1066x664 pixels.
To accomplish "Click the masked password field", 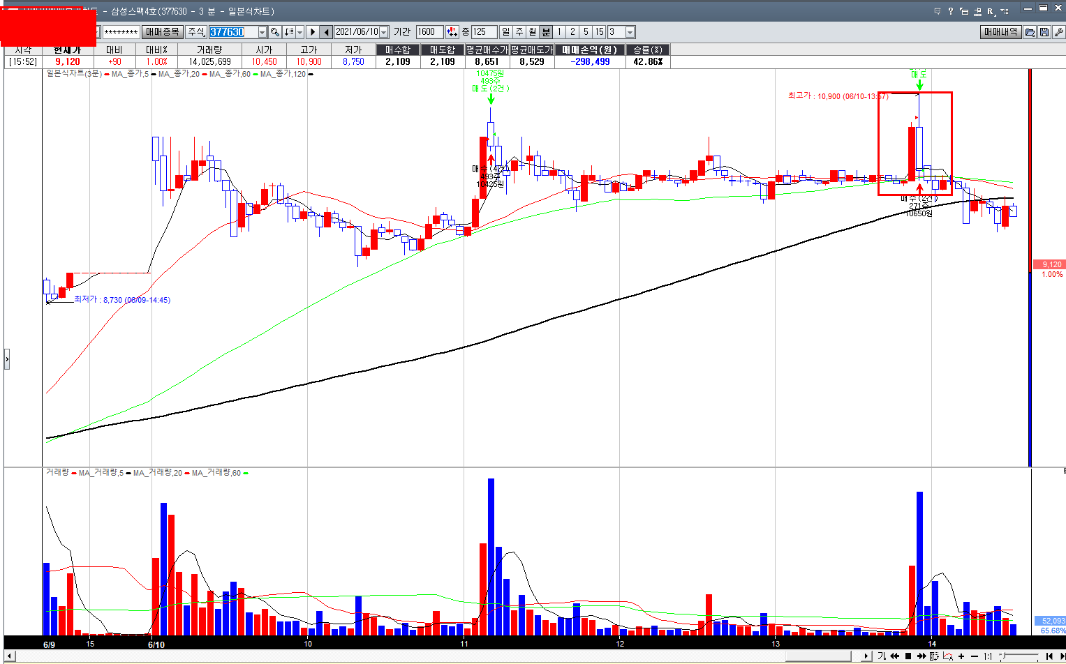I will click(x=121, y=32).
